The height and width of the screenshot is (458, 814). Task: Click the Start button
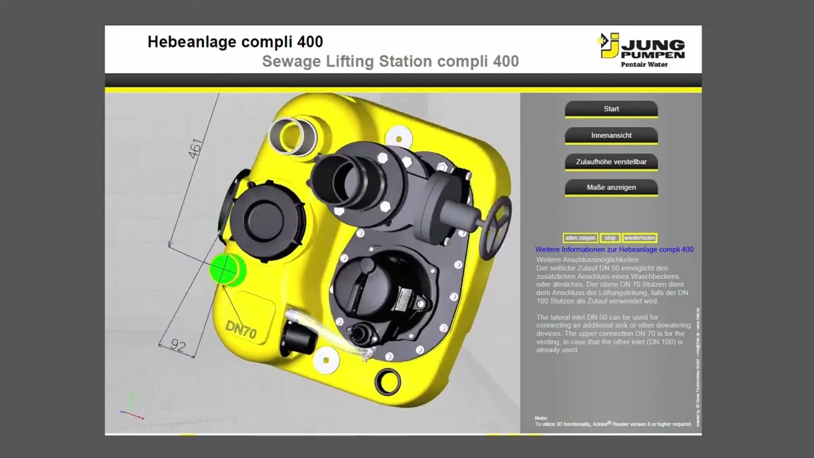pyautogui.click(x=611, y=109)
